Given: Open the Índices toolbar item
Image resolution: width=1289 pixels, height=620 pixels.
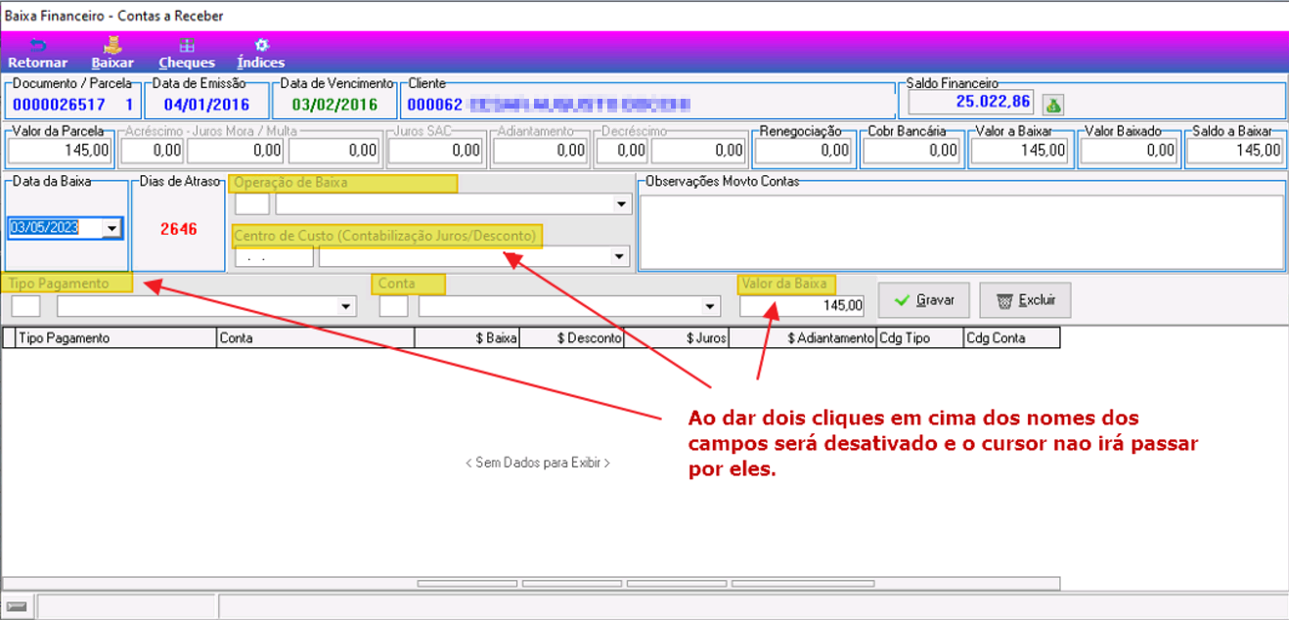Looking at the screenshot, I should point(260,54).
